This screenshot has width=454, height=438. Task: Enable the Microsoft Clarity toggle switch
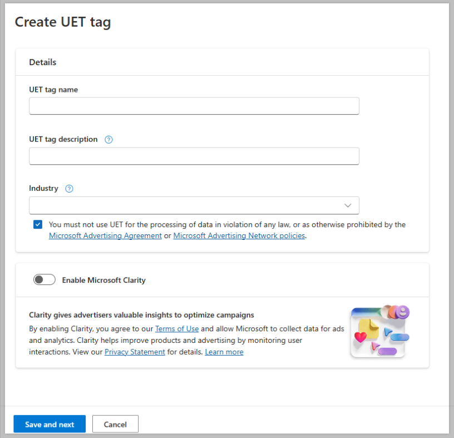pyautogui.click(x=45, y=280)
